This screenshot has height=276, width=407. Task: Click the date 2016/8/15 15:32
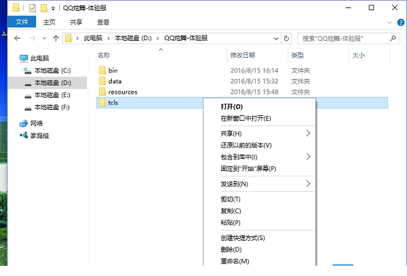click(x=254, y=81)
